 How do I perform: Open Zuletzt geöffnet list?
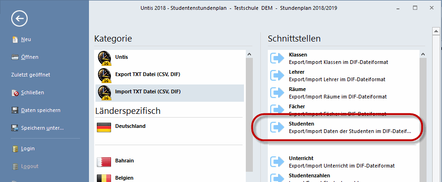(31, 75)
